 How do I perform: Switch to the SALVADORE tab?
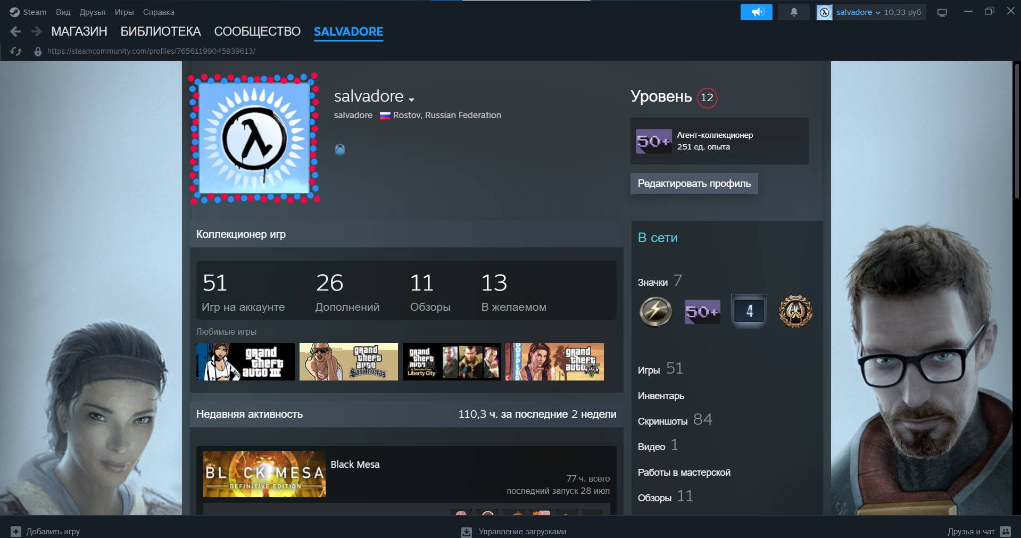click(348, 31)
